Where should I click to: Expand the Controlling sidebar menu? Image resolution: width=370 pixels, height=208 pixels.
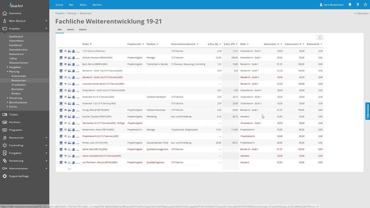[x=46, y=145]
